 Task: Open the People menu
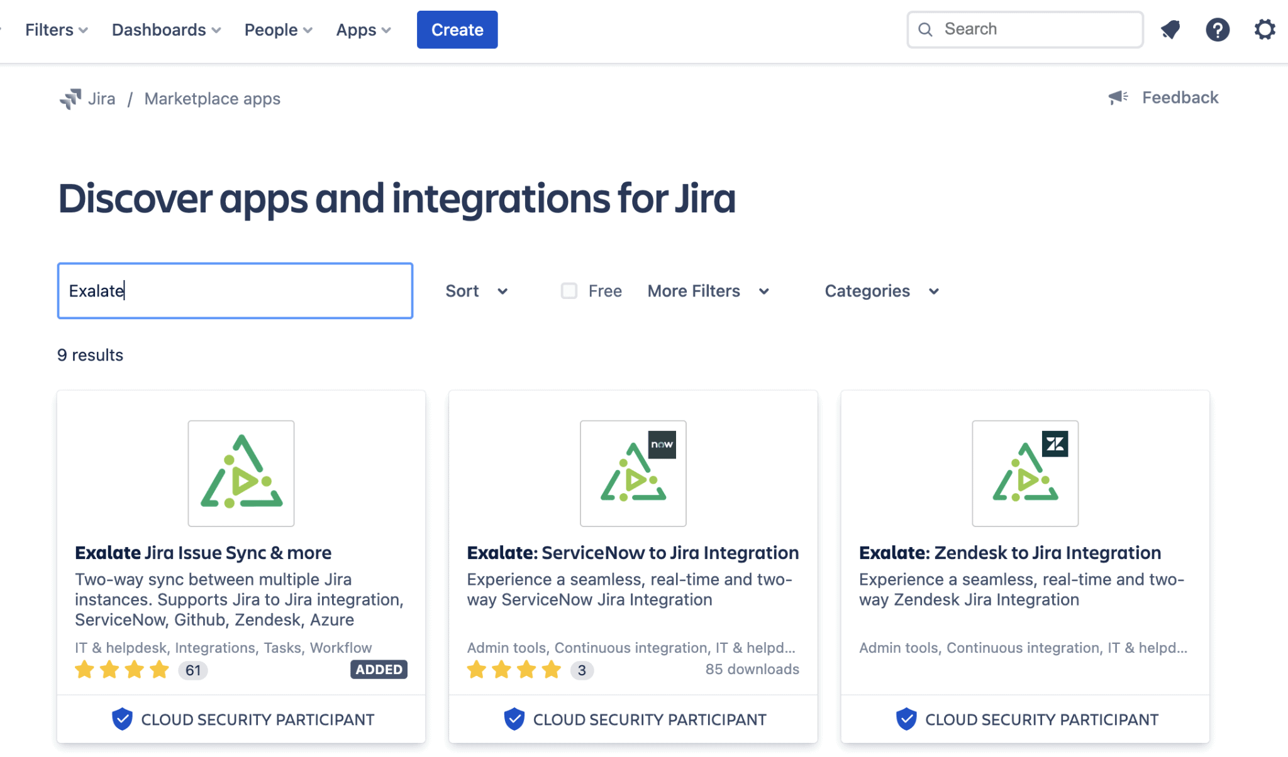279,30
